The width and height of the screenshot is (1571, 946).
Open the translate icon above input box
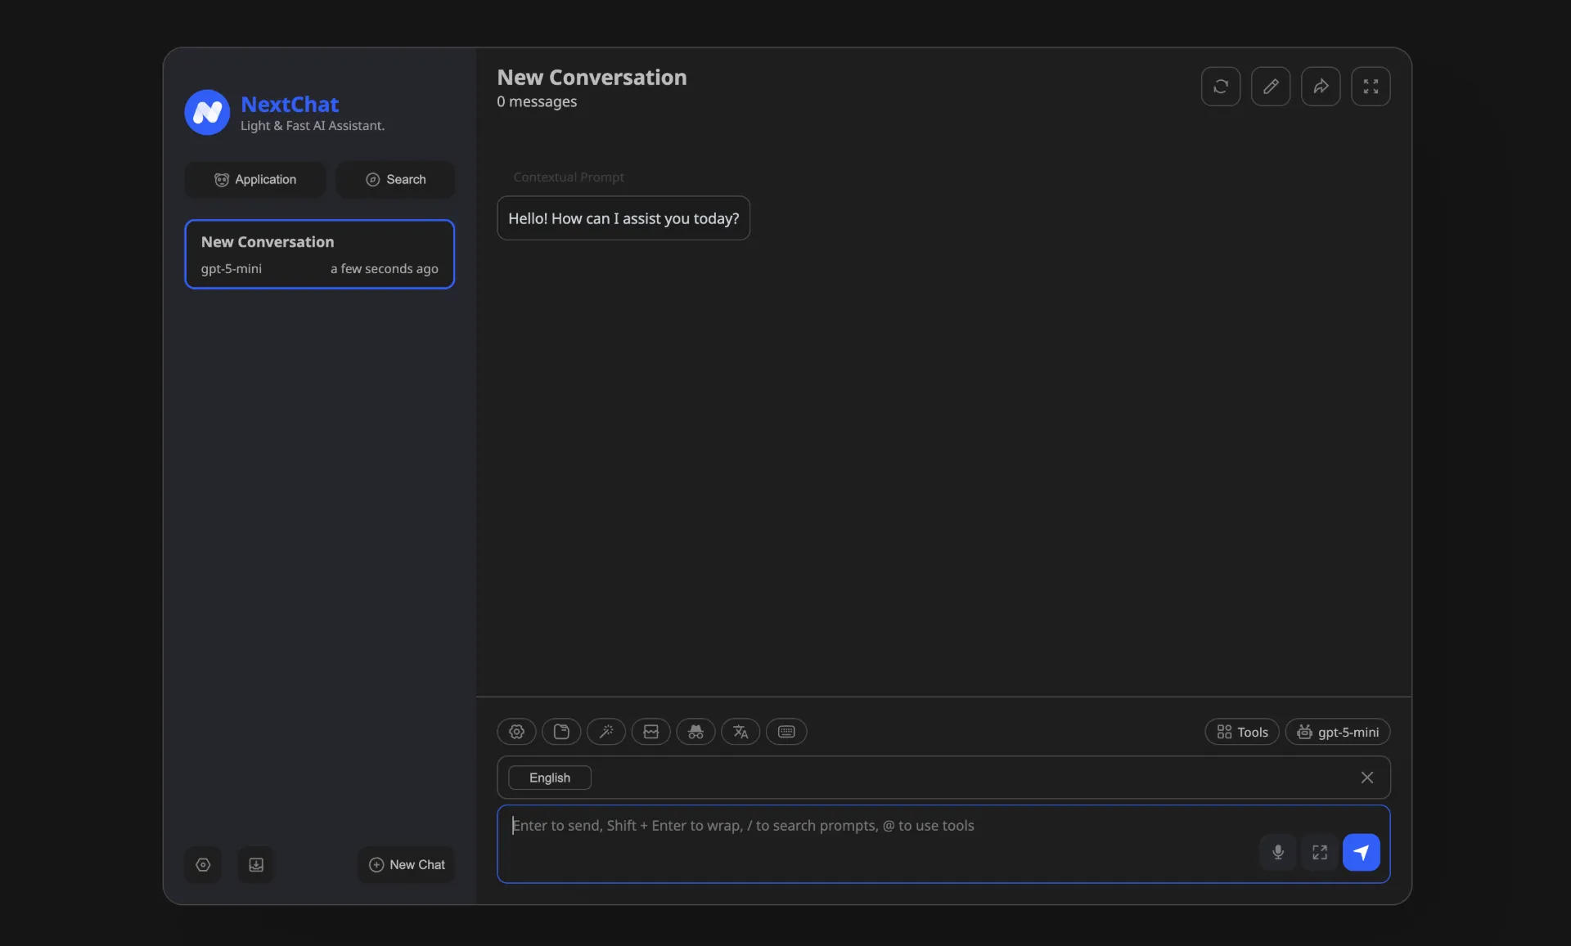740,732
